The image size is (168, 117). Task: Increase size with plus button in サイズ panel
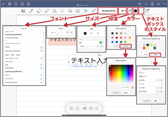(71, 32)
